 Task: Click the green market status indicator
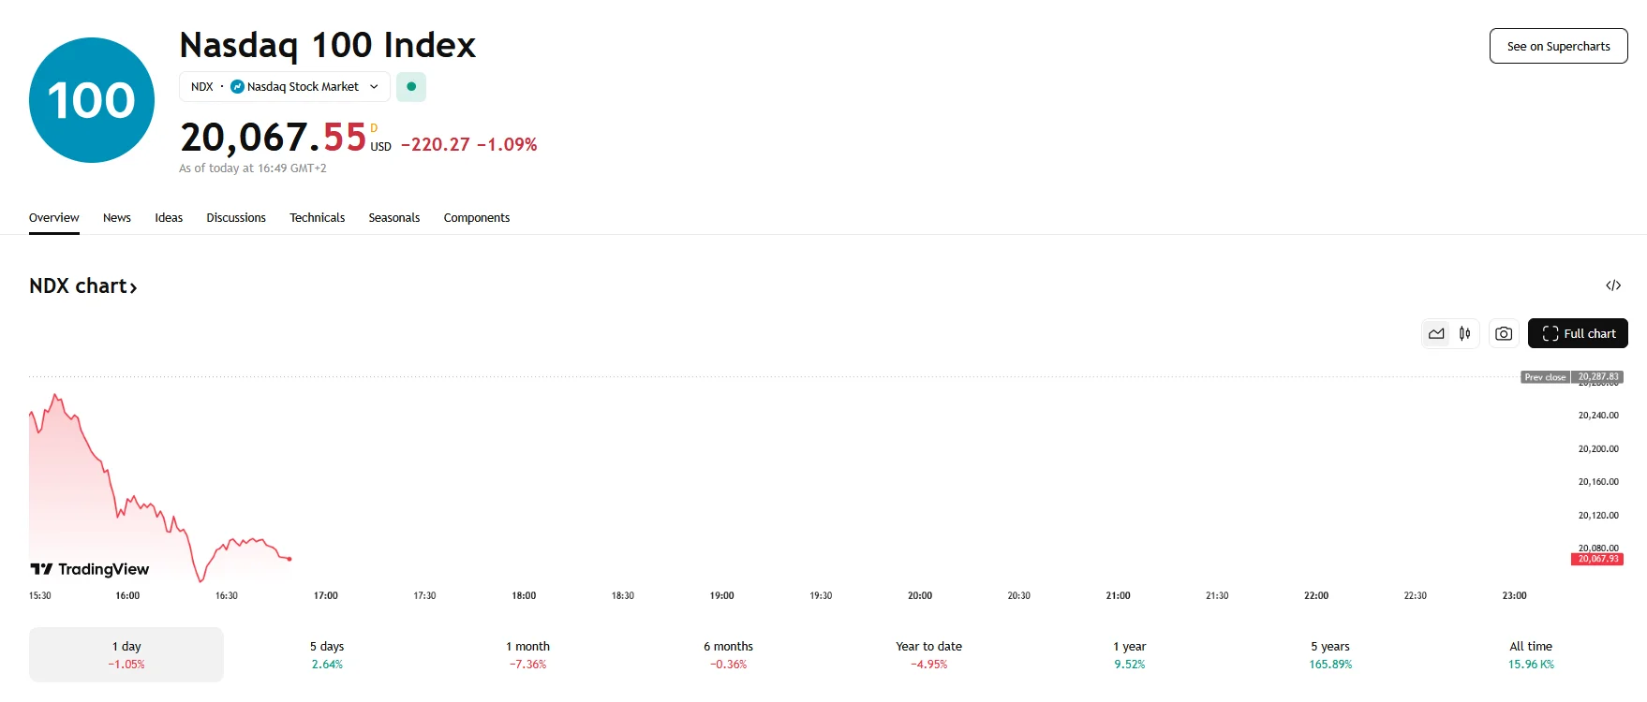point(411,87)
